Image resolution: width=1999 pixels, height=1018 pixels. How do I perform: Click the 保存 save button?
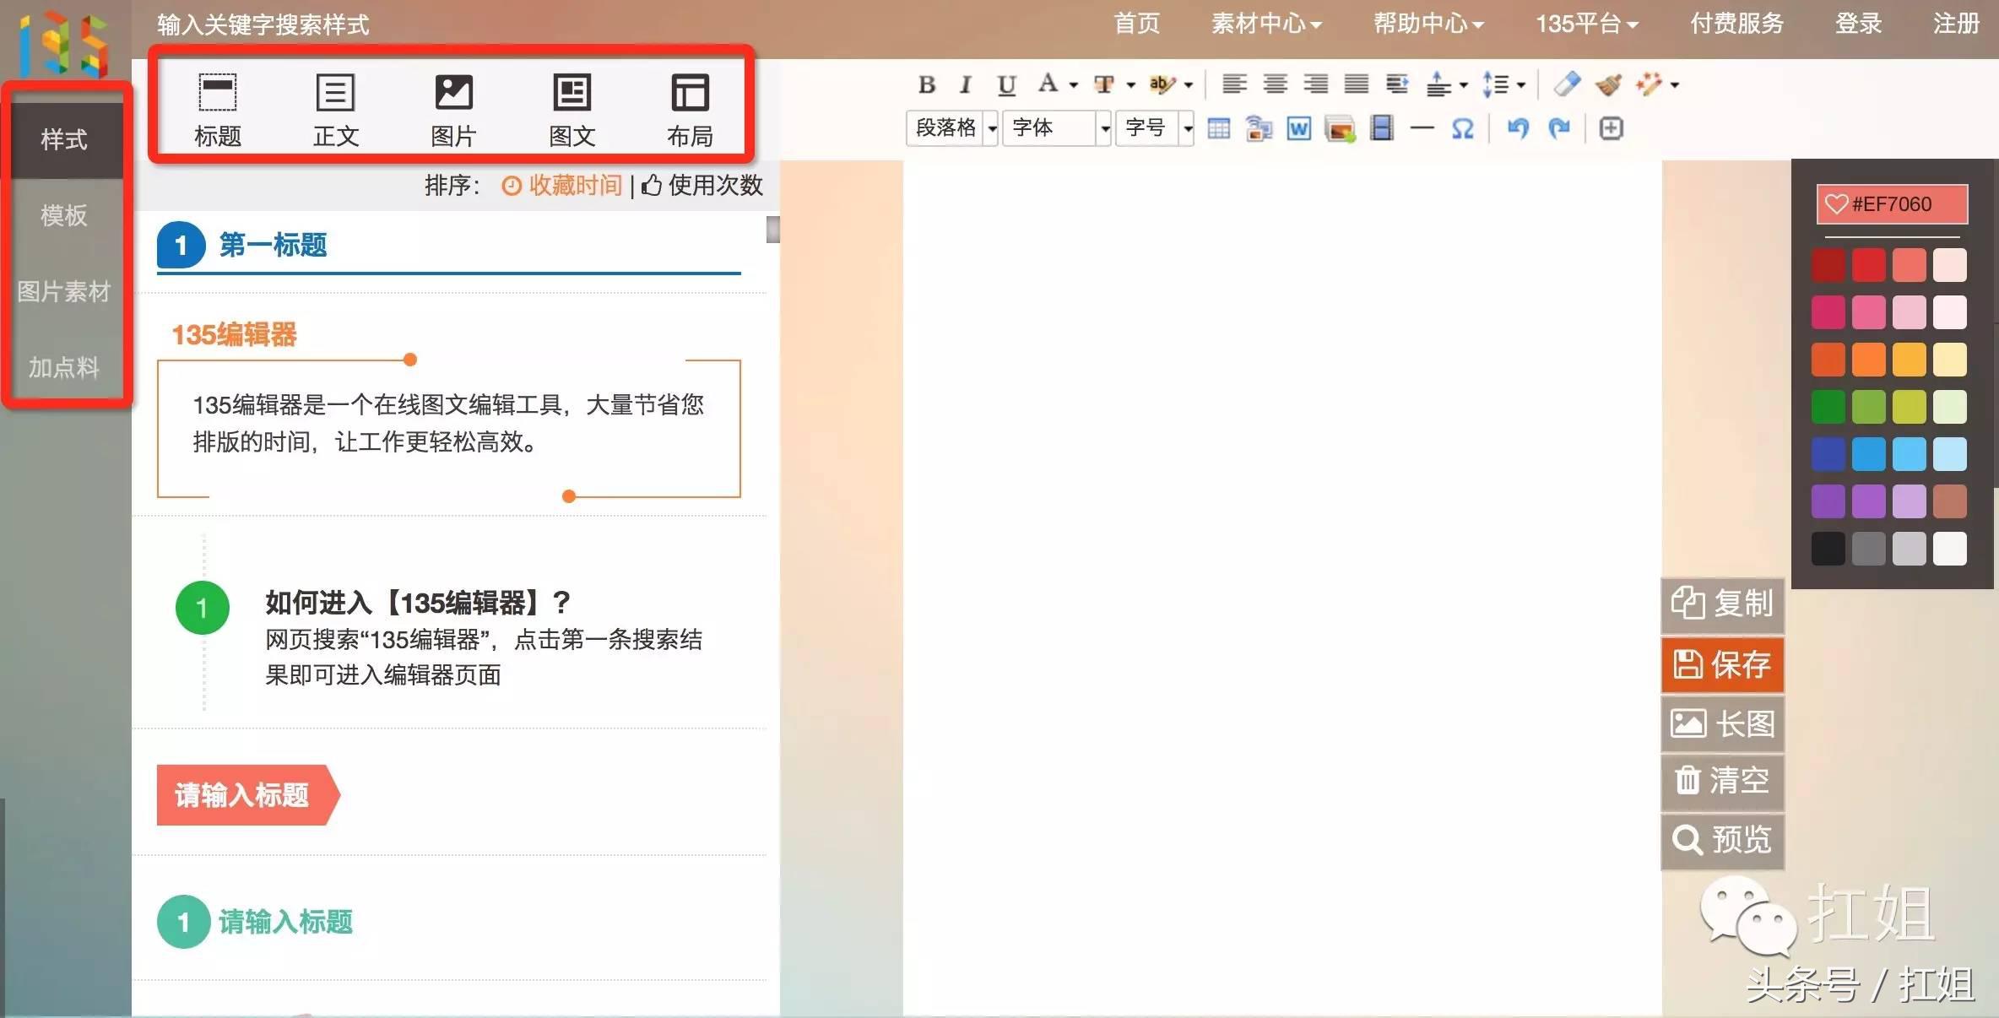[1722, 665]
